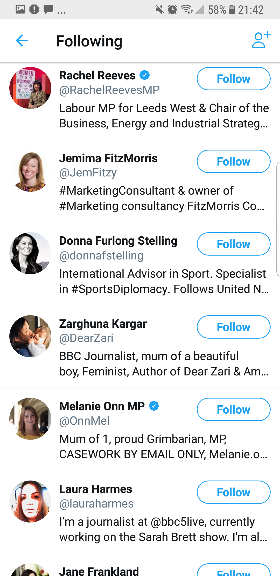This screenshot has height=576, width=280.
Task: Open the add people icon
Action: click(261, 40)
